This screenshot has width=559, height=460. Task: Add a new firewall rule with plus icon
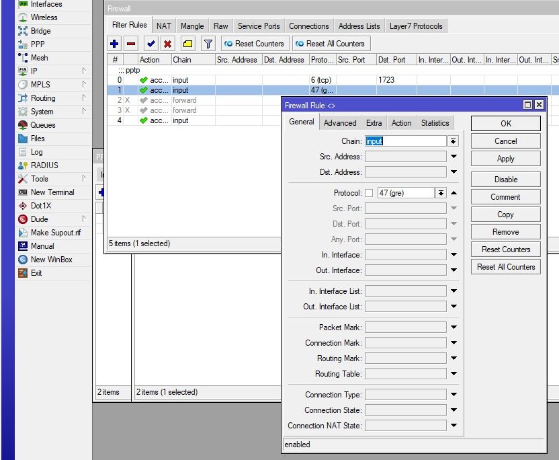coord(114,44)
